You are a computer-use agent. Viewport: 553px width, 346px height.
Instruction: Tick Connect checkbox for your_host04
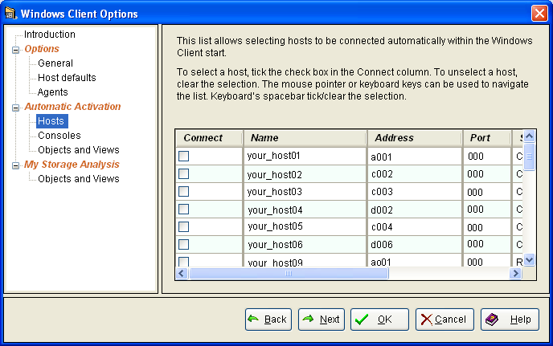(x=184, y=209)
